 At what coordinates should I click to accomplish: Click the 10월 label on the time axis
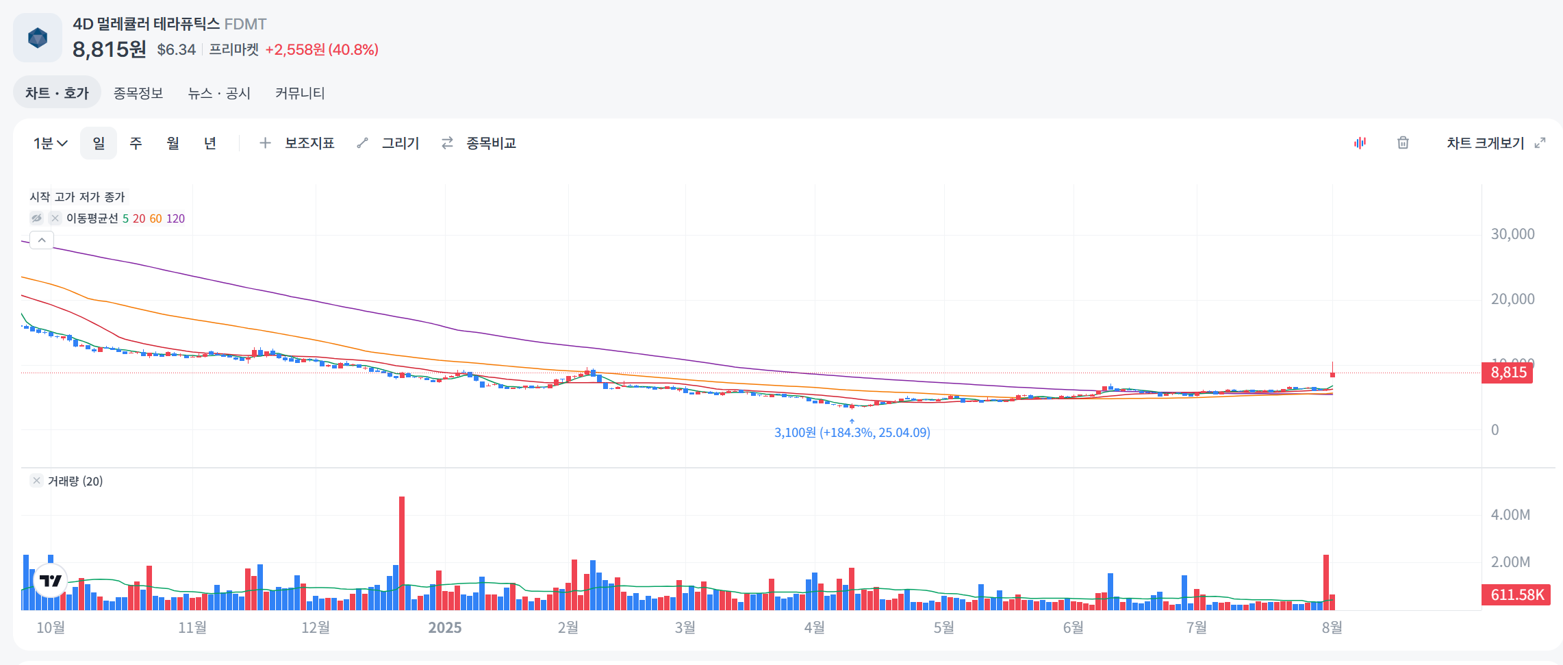click(51, 627)
